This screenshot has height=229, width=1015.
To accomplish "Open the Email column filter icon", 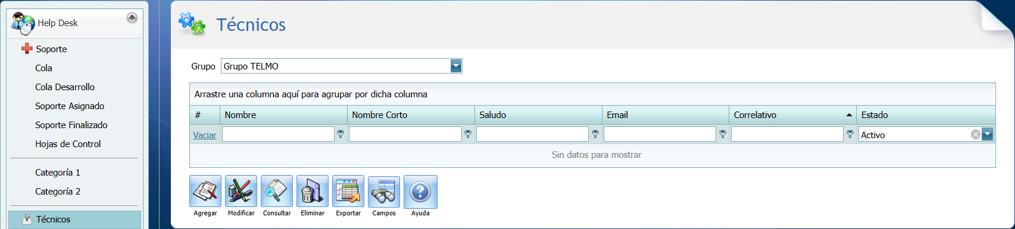I will tap(723, 135).
